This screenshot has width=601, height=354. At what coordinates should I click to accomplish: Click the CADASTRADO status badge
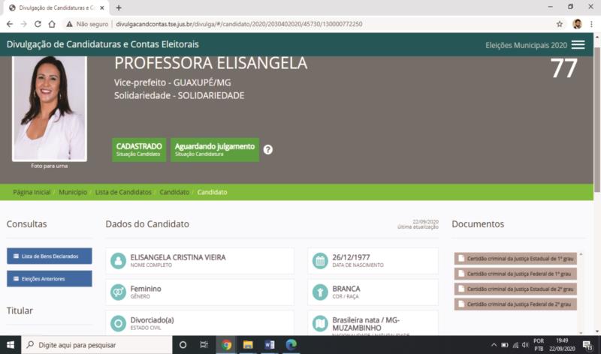click(x=139, y=150)
